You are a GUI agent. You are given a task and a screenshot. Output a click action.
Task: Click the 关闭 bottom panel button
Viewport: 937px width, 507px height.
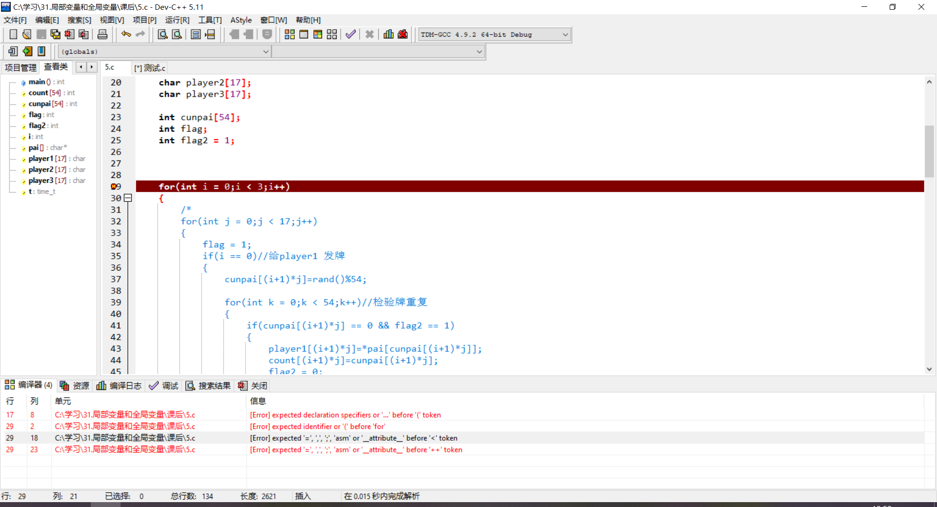coord(253,386)
